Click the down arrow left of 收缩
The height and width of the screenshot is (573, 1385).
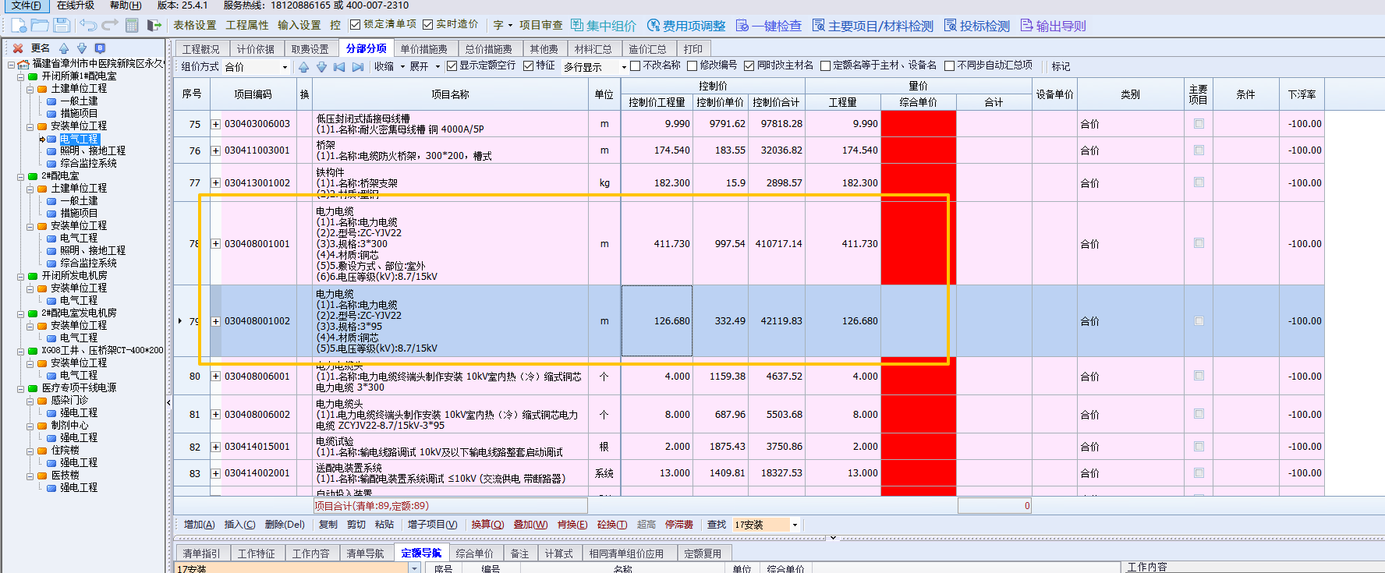tap(321, 67)
